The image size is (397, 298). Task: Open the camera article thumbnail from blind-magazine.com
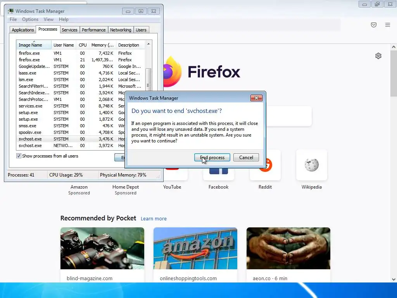[102, 248]
